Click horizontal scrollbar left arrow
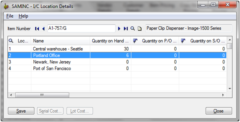The height and width of the screenshot is (122, 240). 11,95
